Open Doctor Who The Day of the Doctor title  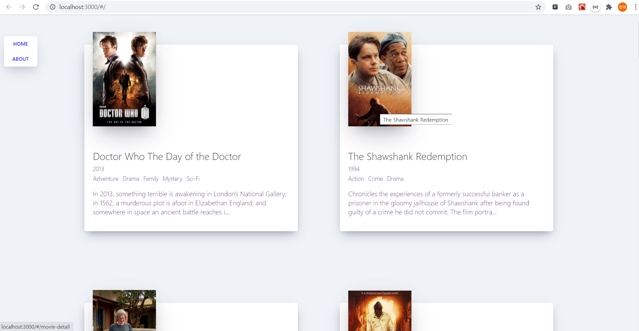(x=167, y=157)
